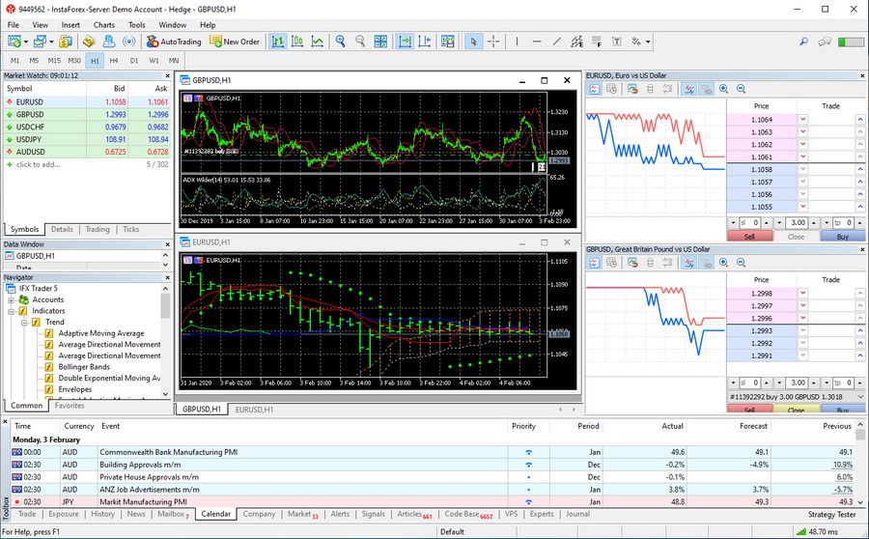Collapse the Indicators tree node
This screenshot has width=869, height=539.
pos(11,311)
